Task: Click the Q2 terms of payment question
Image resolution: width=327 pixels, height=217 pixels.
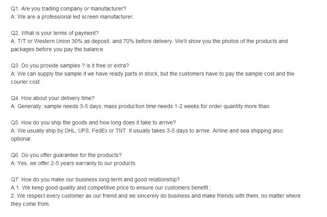Action: [x=55, y=33]
